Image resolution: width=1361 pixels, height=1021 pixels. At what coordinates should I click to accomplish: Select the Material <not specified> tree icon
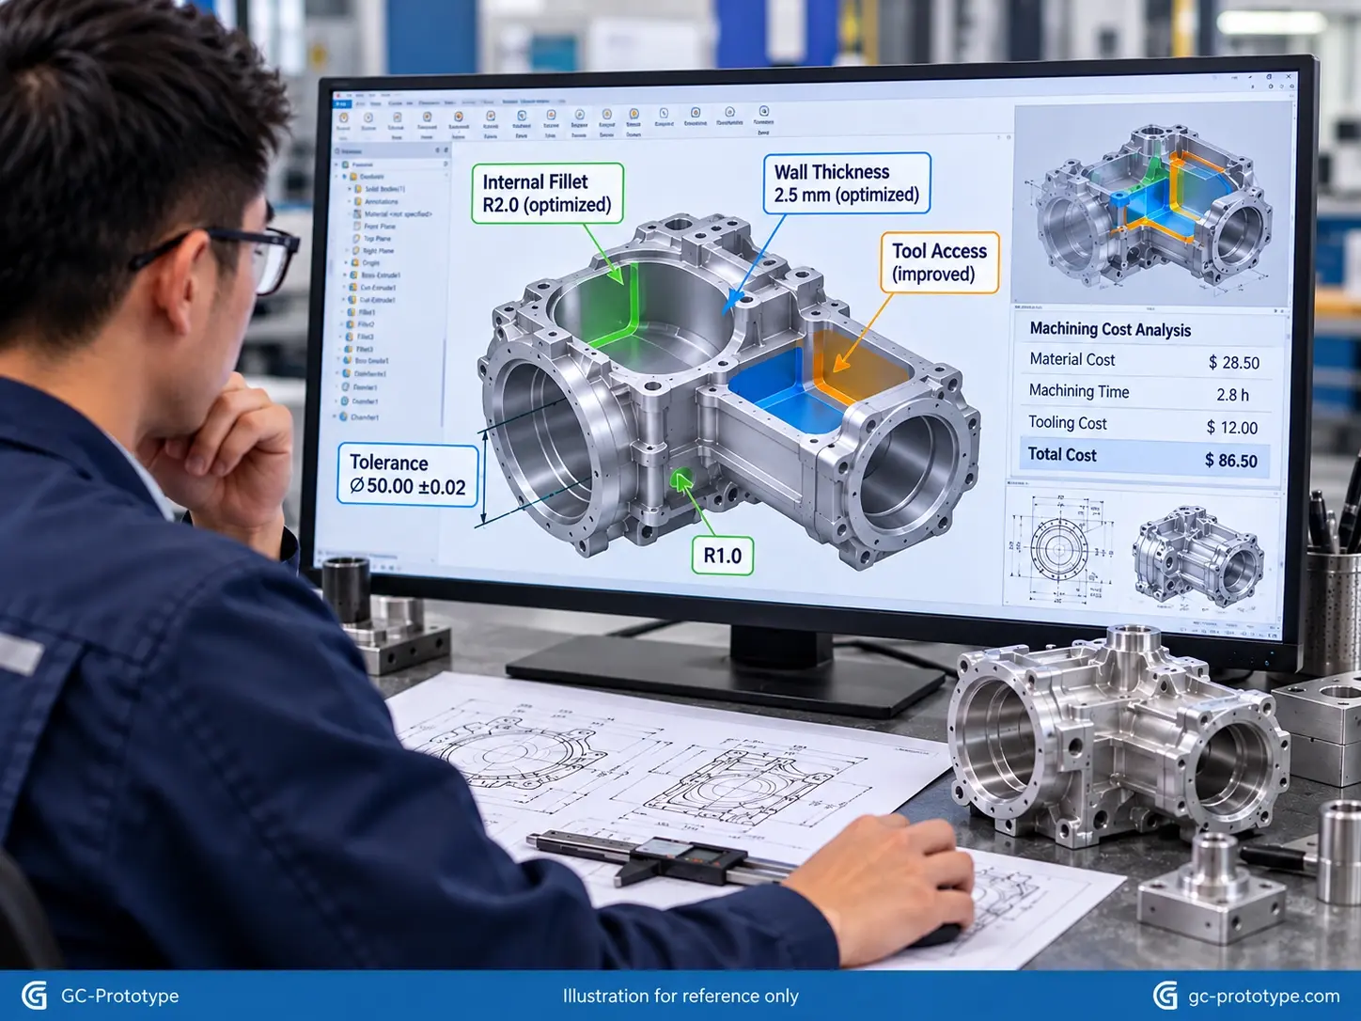[x=357, y=214]
